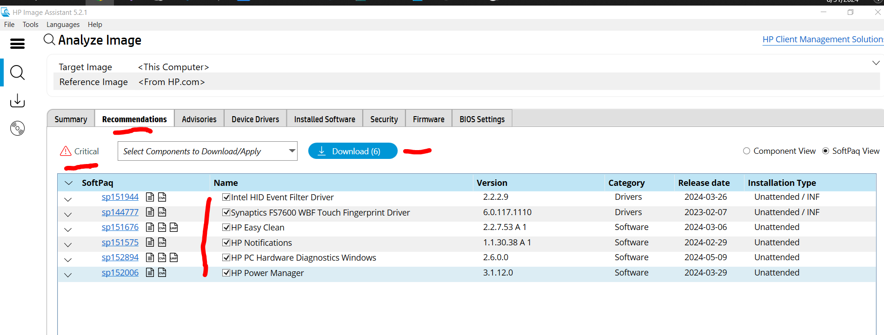The height and width of the screenshot is (335, 884).
Task: Sort by the Version column header
Action: point(538,183)
